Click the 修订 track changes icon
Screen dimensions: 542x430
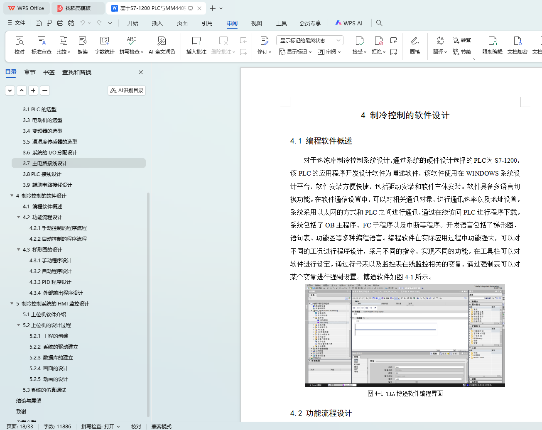click(x=264, y=41)
